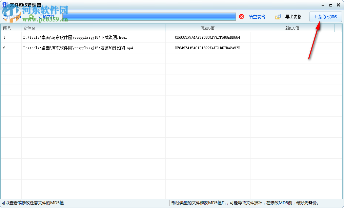Click the 清空表格 link

click(x=257, y=17)
